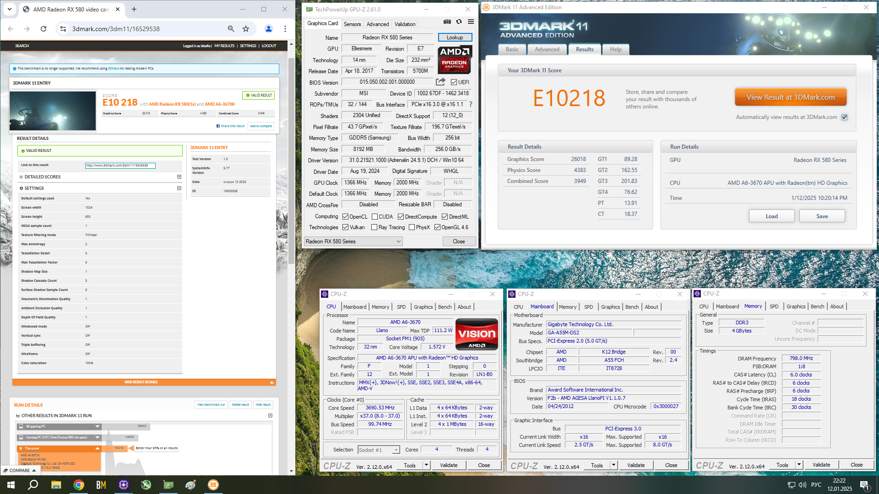Click the GPU-Z refresh icon

tap(459, 21)
